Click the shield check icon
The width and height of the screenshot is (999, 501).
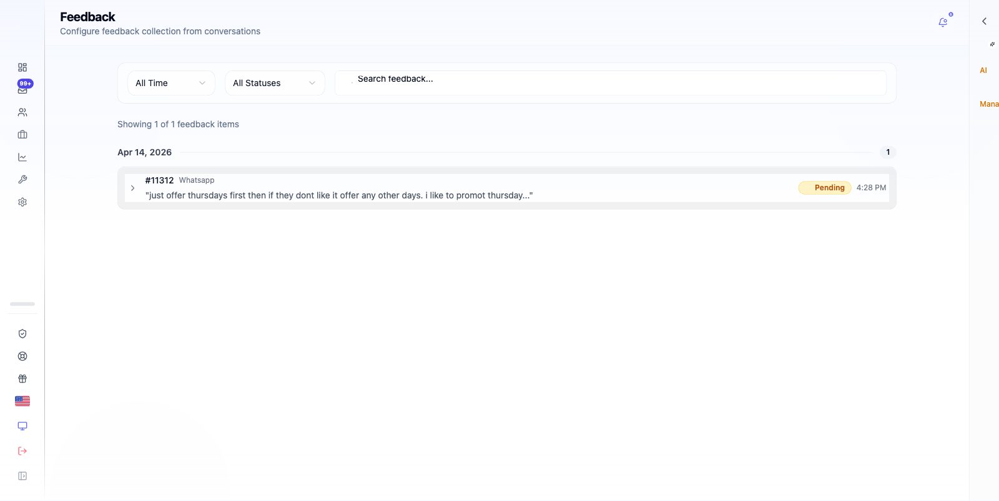tap(22, 334)
